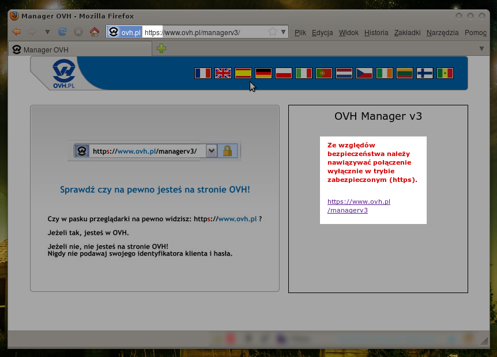Click the stop loading icon
Image resolution: width=497 pixels, height=357 pixels.
tap(78, 32)
